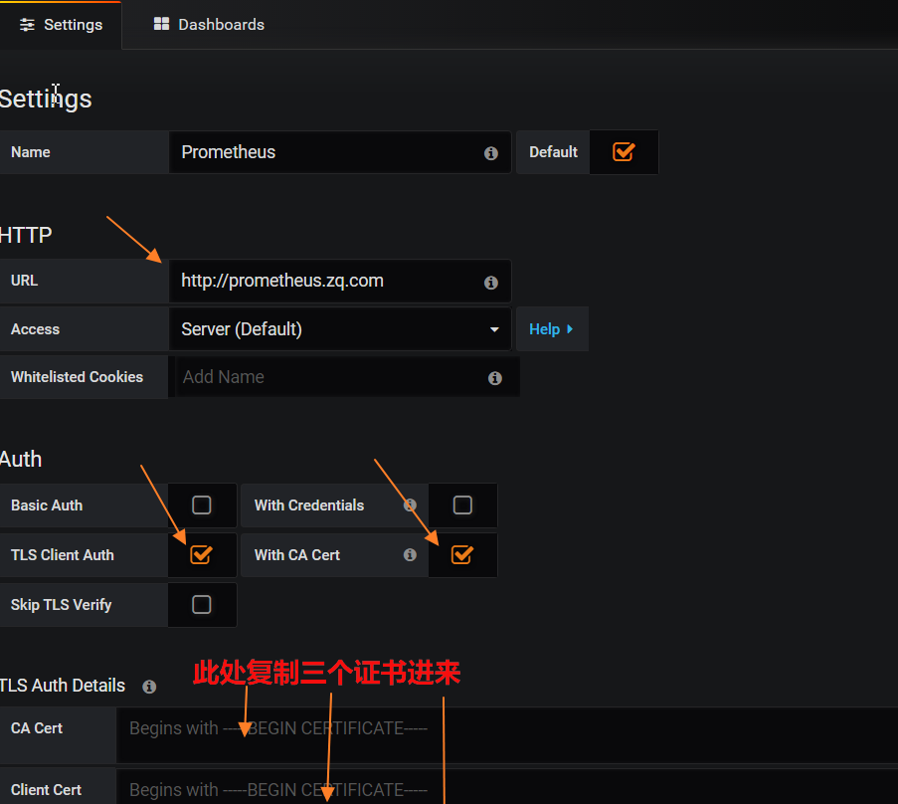Uncheck the TLS Client Auth checkbox
This screenshot has height=804, width=898.
tap(202, 554)
